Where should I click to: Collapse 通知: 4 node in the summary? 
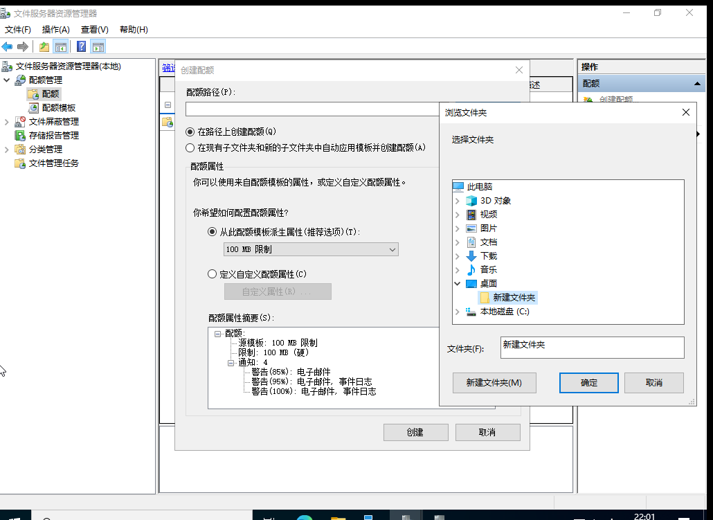(231, 363)
